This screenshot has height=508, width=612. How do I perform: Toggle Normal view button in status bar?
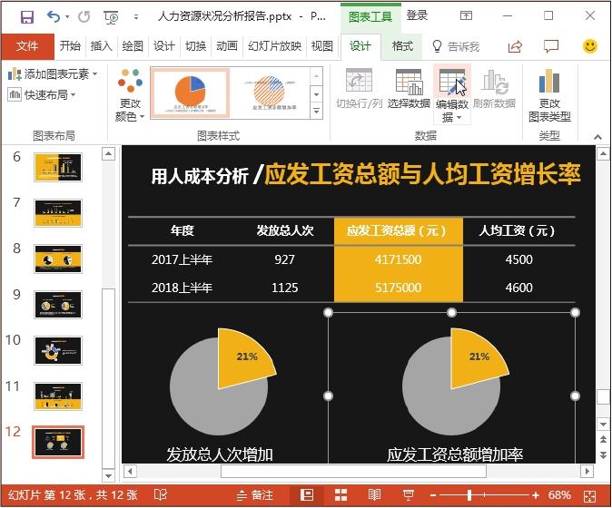tap(307, 495)
